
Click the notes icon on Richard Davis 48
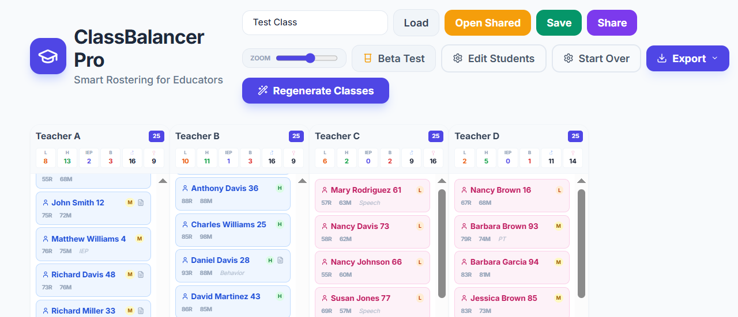coord(141,274)
